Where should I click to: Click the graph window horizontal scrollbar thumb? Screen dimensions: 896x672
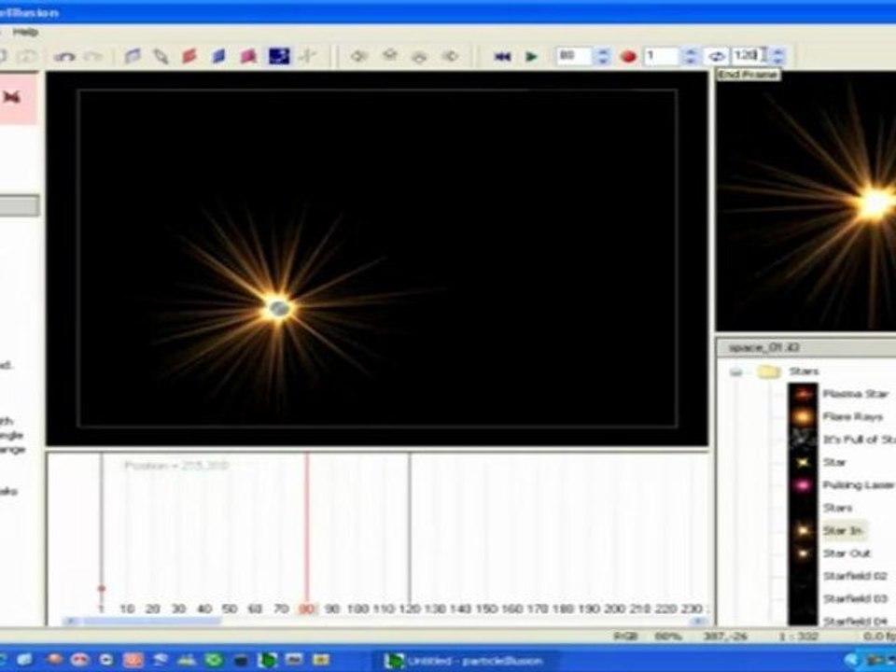coord(151,622)
